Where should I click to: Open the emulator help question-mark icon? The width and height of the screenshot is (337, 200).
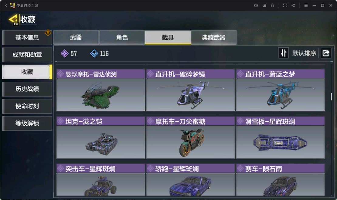click(256, 5)
